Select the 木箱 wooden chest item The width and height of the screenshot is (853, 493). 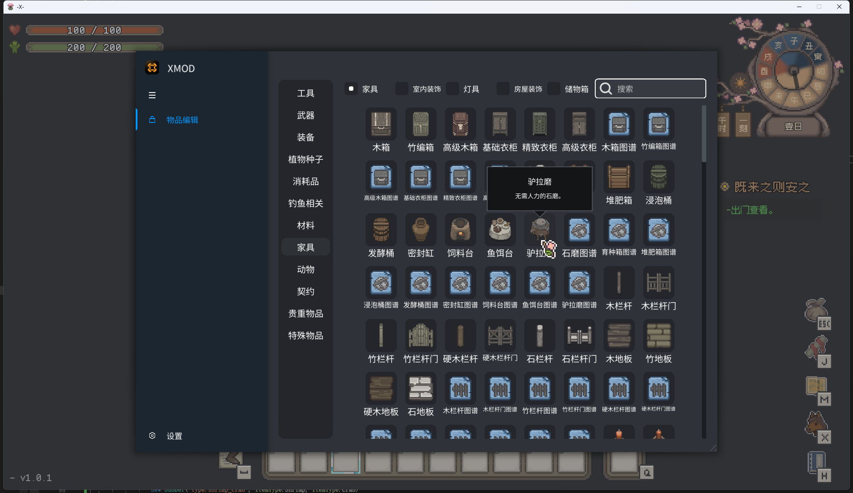(381, 124)
